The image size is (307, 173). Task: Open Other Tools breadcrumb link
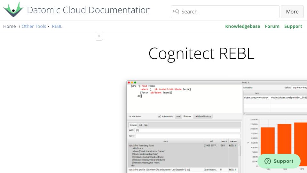34,26
